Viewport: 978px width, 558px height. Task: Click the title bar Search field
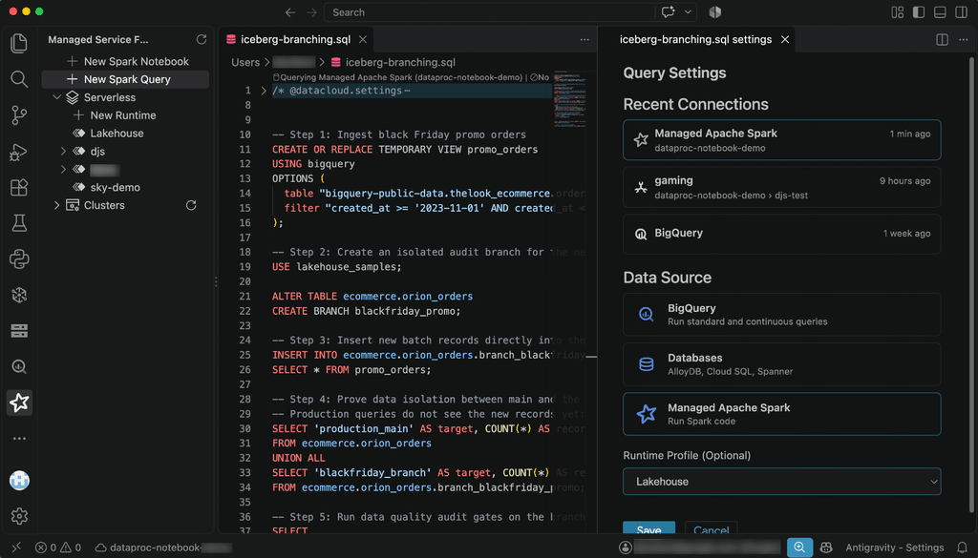coord(490,12)
